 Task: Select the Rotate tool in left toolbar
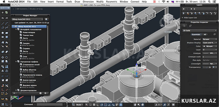pos(7,57)
